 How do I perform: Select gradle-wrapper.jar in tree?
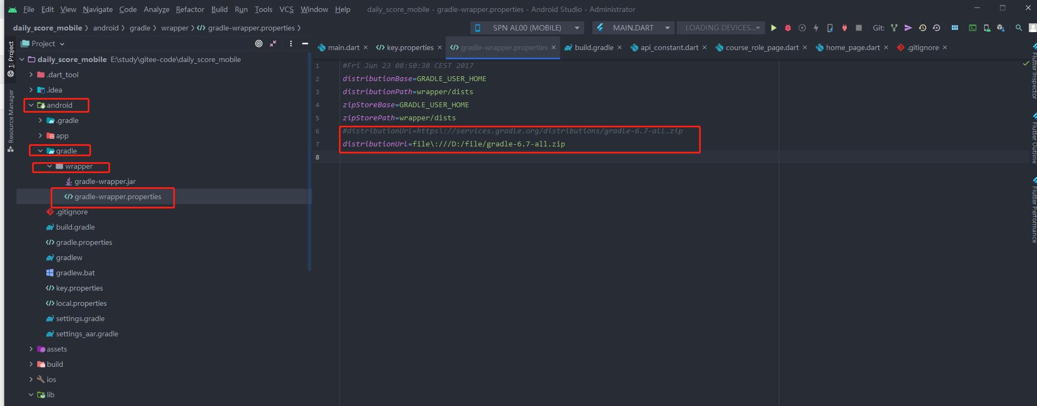[105, 181]
